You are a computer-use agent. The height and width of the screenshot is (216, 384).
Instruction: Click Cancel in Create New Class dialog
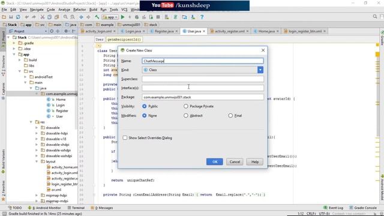click(x=235, y=161)
